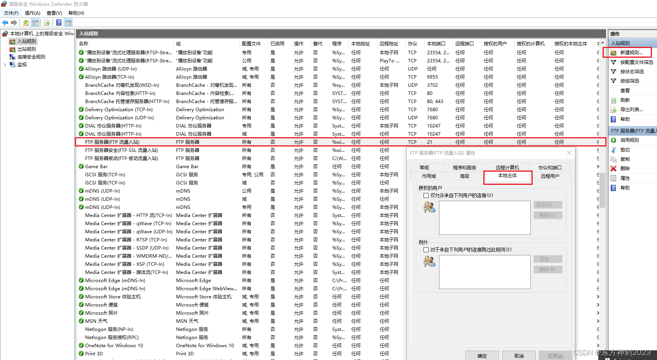
Task: Select the Delivery Optimization (TCP-In) rule
Action: 119,110
